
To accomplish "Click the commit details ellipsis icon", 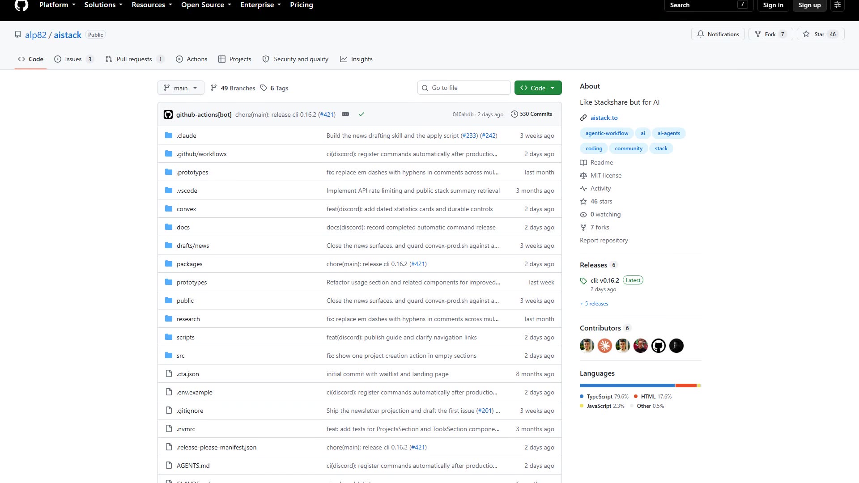I will [x=345, y=114].
